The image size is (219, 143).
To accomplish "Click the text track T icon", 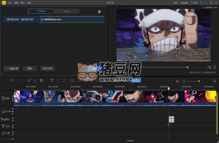I will click(x=3, y=126).
